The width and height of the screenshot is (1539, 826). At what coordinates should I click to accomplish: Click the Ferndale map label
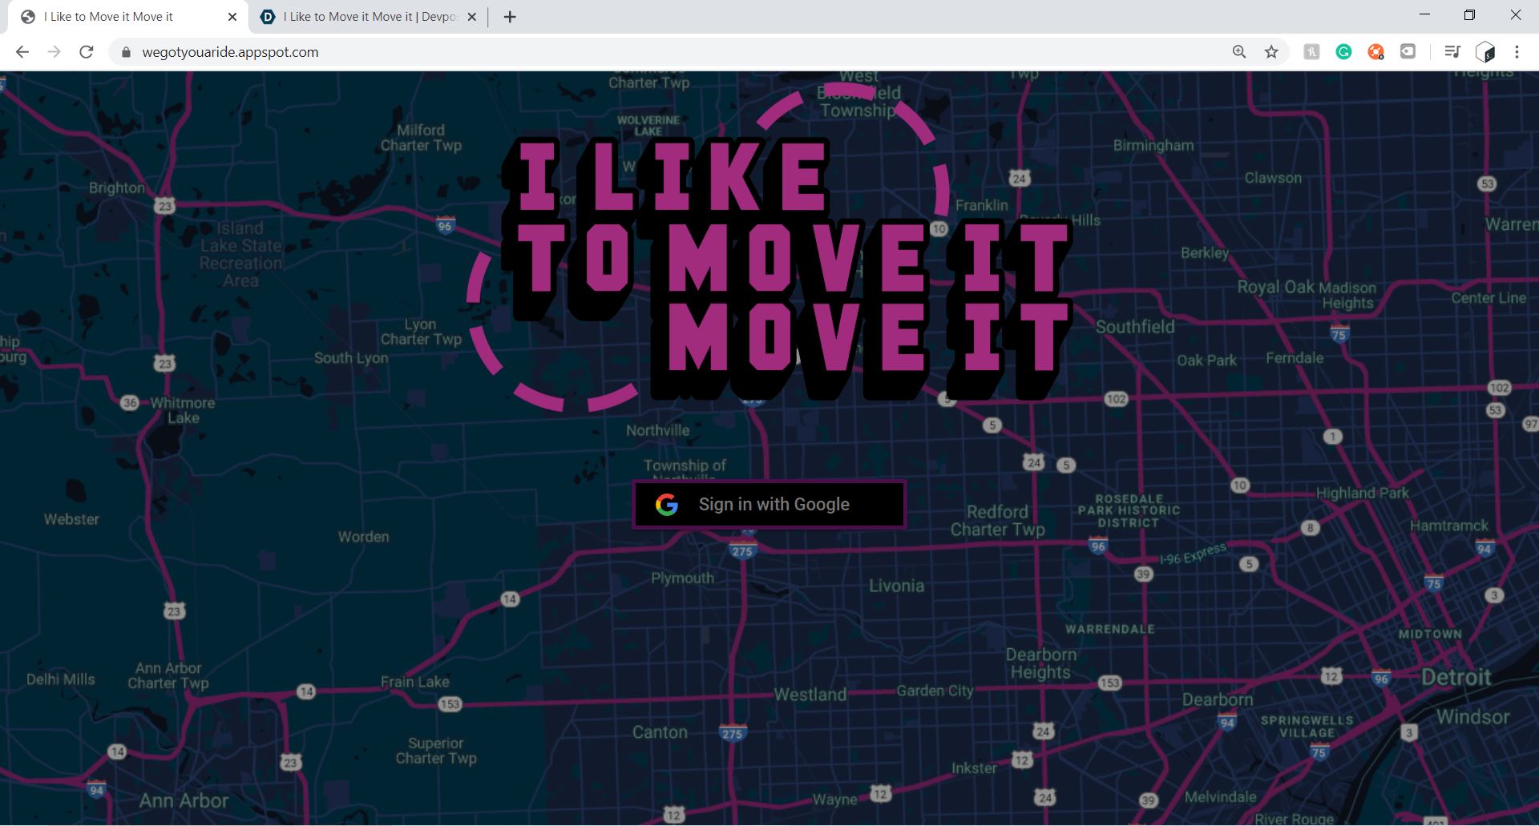pyautogui.click(x=1295, y=358)
